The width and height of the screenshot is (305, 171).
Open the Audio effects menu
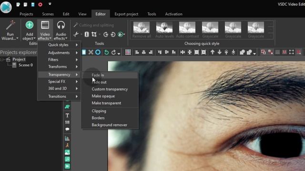(x=61, y=30)
